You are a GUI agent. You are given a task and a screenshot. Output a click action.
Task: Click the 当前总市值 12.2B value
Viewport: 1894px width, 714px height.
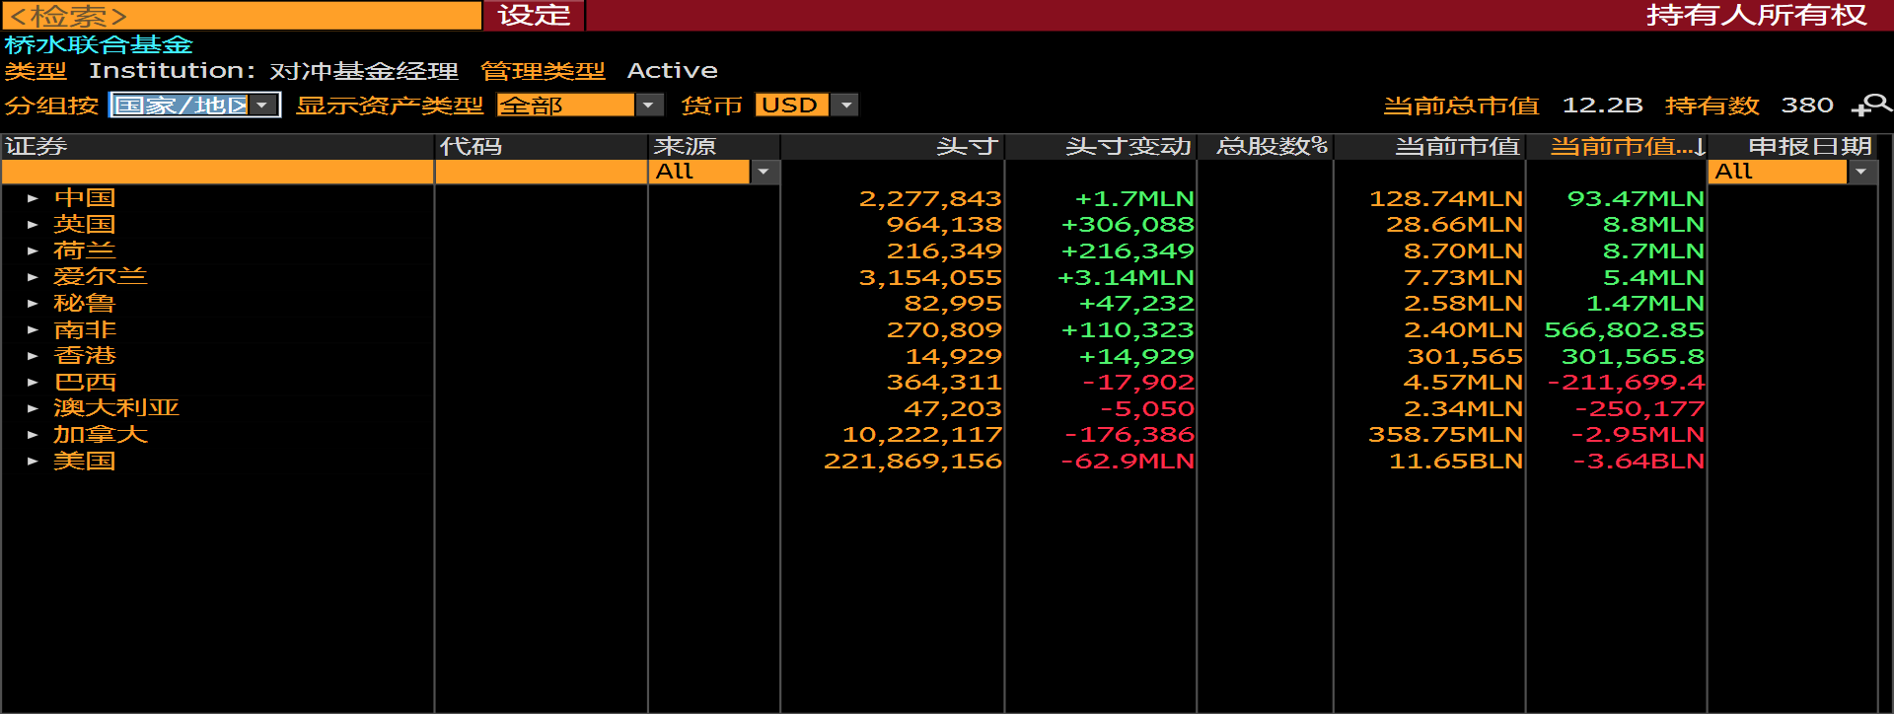point(1602,105)
